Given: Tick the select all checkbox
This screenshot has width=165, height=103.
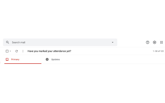Looking at the screenshot, I should click(x=7, y=51).
